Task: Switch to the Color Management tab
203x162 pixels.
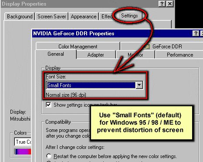Action: tap(78, 47)
